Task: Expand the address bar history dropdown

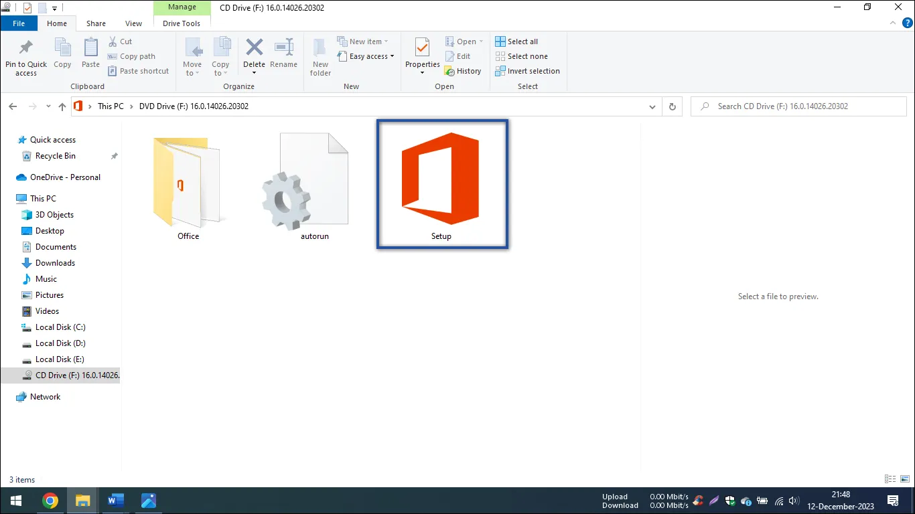Action: pos(652,106)
